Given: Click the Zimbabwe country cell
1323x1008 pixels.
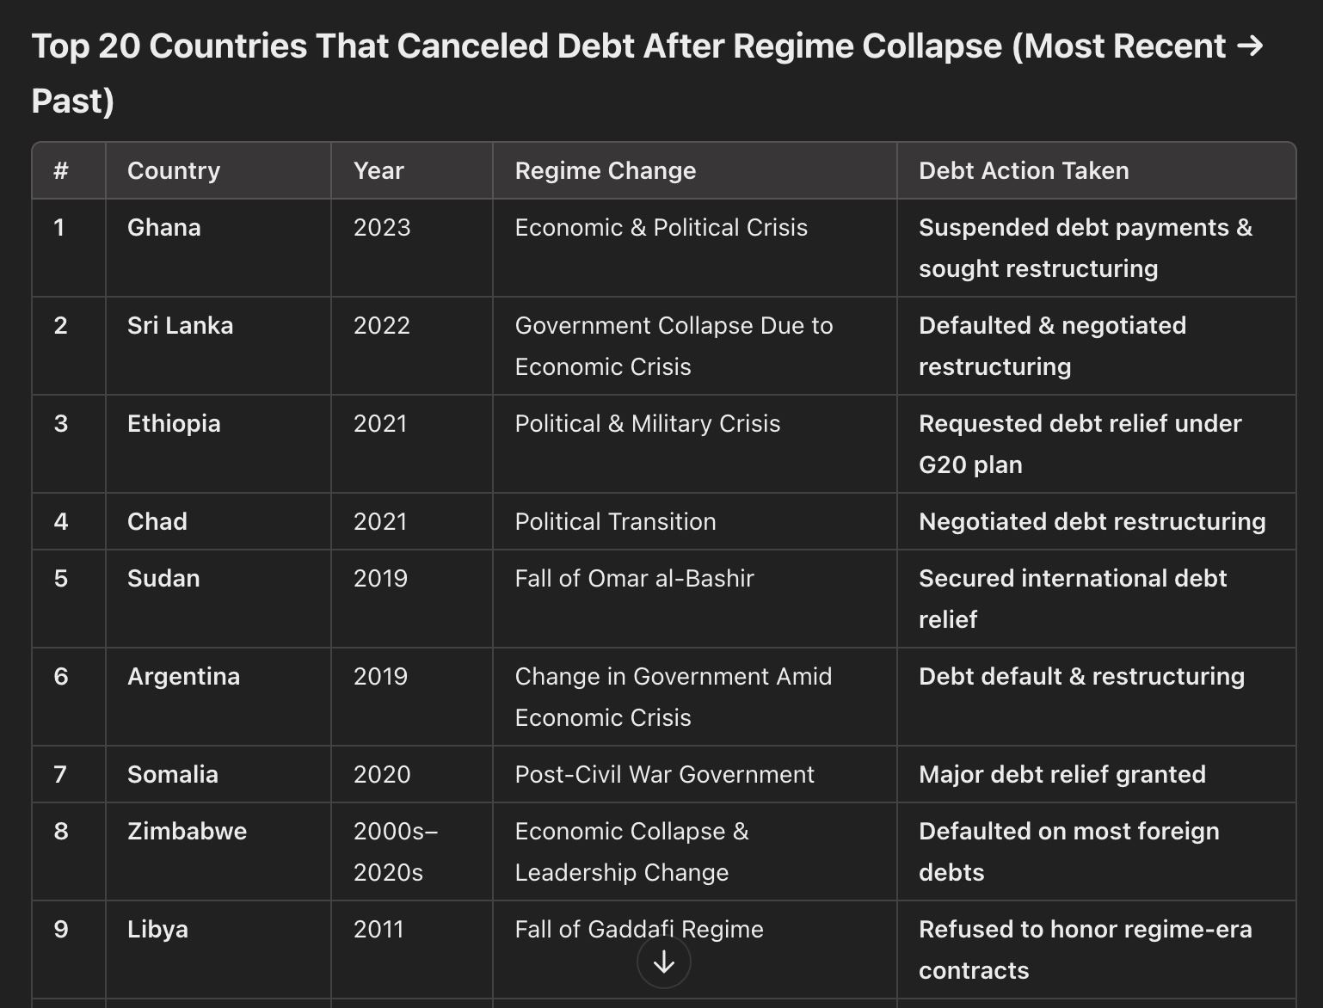Looking at the screenshot, I should pos(187,831).
